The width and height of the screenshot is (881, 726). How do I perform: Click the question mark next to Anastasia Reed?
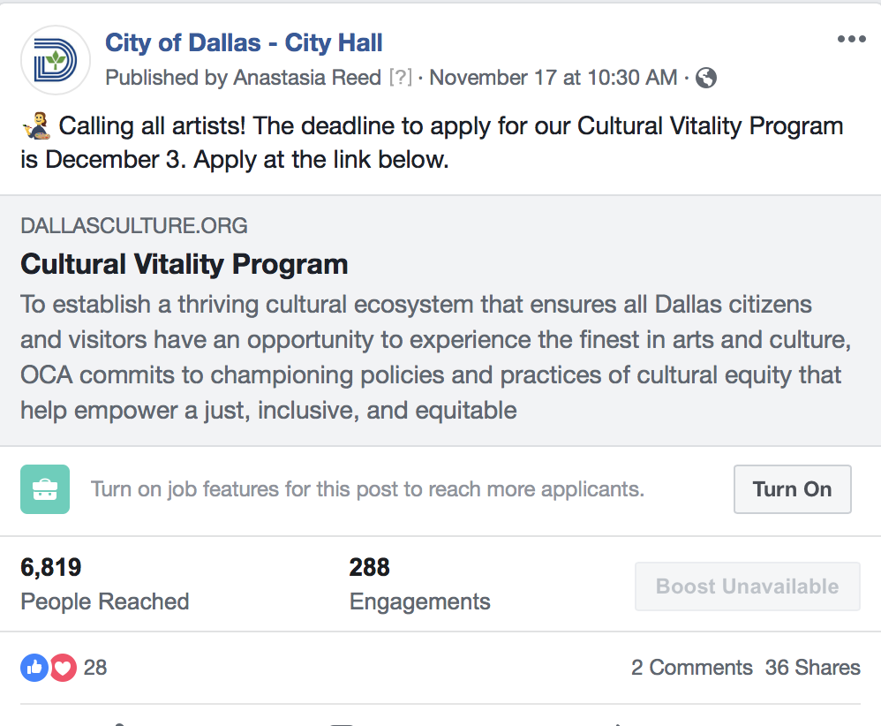400,78
